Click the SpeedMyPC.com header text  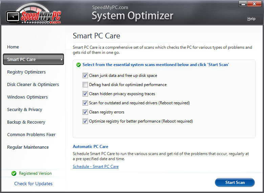coord(110,7)
